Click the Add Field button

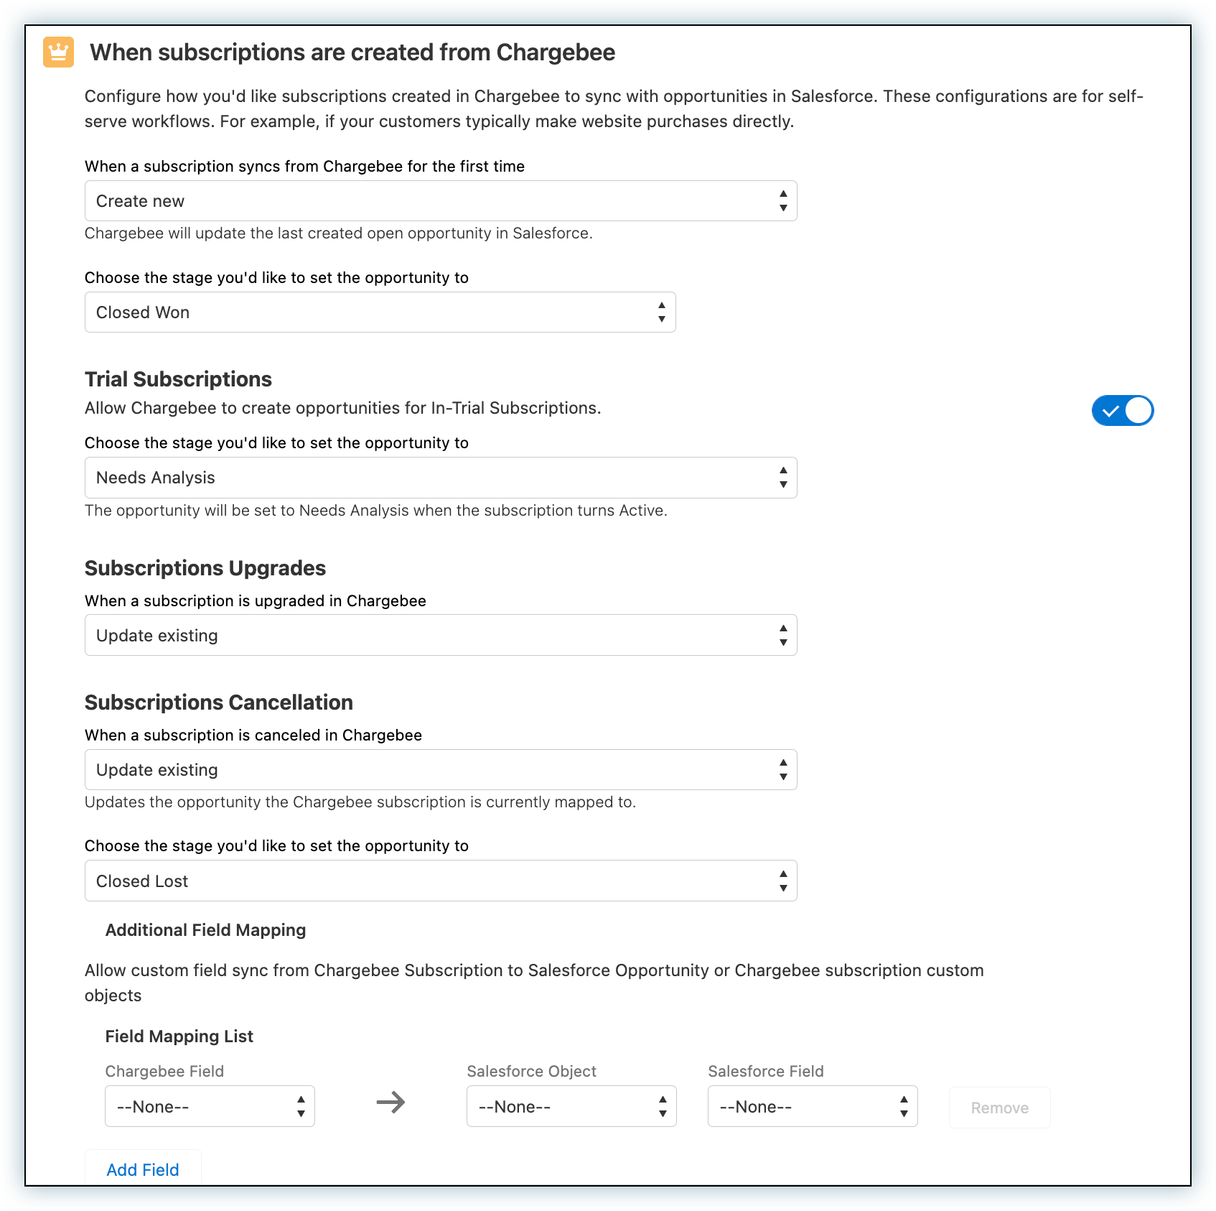tap(143, 1169)
